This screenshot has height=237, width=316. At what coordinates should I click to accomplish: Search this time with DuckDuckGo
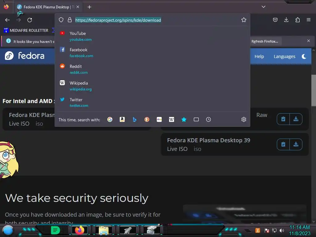click(147, 119)
